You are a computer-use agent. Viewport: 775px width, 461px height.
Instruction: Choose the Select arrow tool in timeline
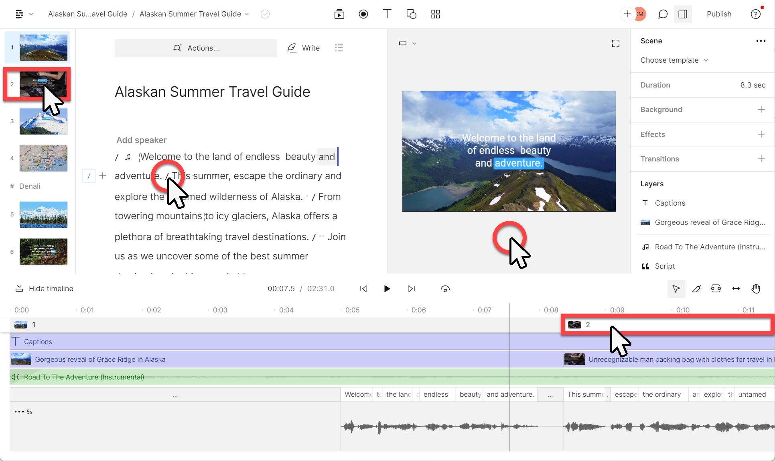click(676, 289)
